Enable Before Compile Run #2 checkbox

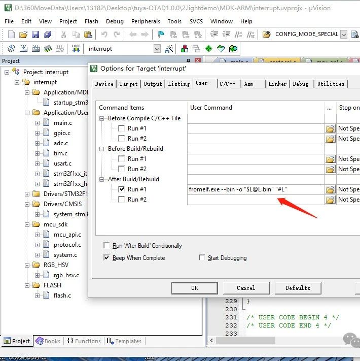pyautogui.click(x=121, y=139)
